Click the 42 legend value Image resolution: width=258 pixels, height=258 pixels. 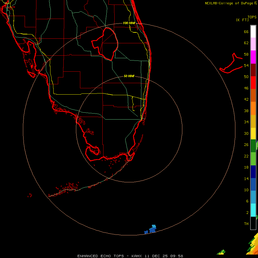tap(246, 99)
